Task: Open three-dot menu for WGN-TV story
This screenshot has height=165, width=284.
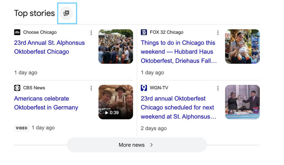Action: click(218, 88)
